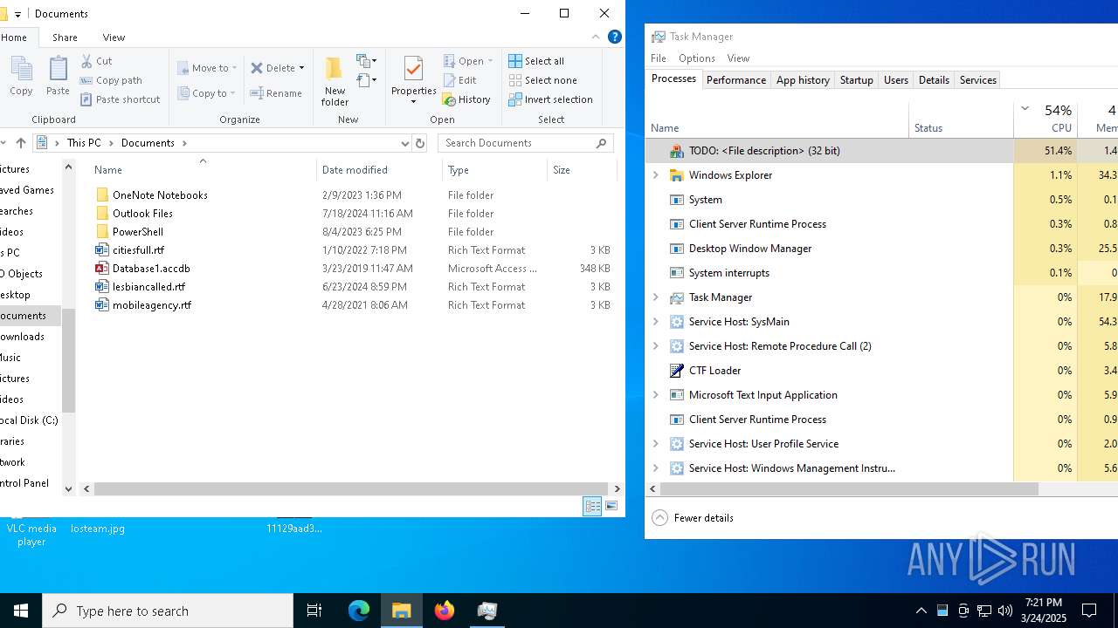
Task: Click the search magnifier in Search Documents
Action: (601, 143)
